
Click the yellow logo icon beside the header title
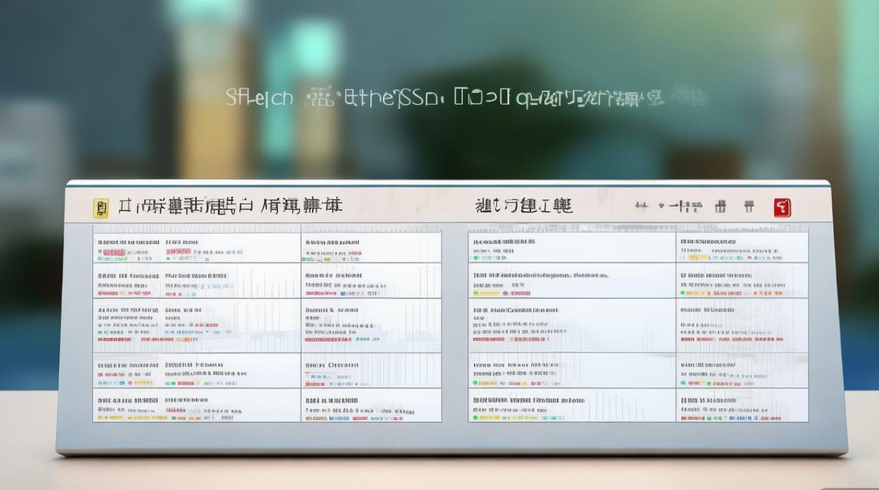pos(99,207)
